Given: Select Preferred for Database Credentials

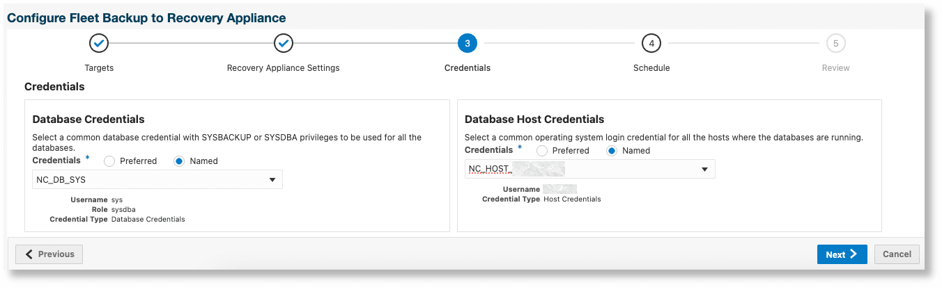Looking at the screenshot, I should (x=109, y=161).
